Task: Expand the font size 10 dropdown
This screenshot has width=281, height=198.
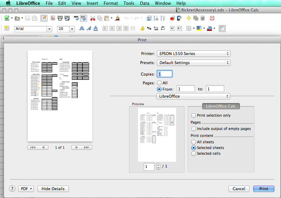Action: point(72,29)
